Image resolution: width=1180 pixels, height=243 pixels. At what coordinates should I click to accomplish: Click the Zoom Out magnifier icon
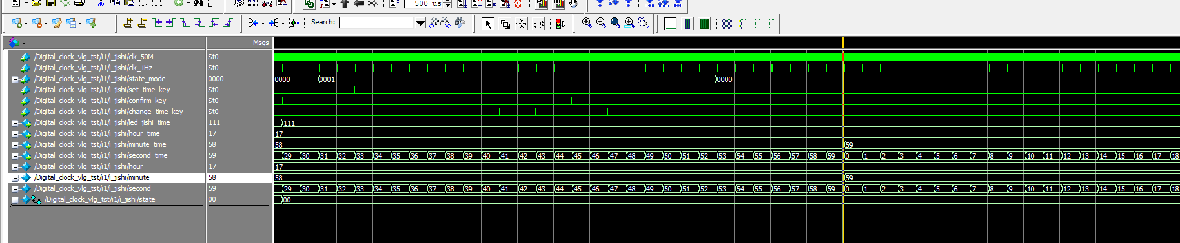point(601,23)
